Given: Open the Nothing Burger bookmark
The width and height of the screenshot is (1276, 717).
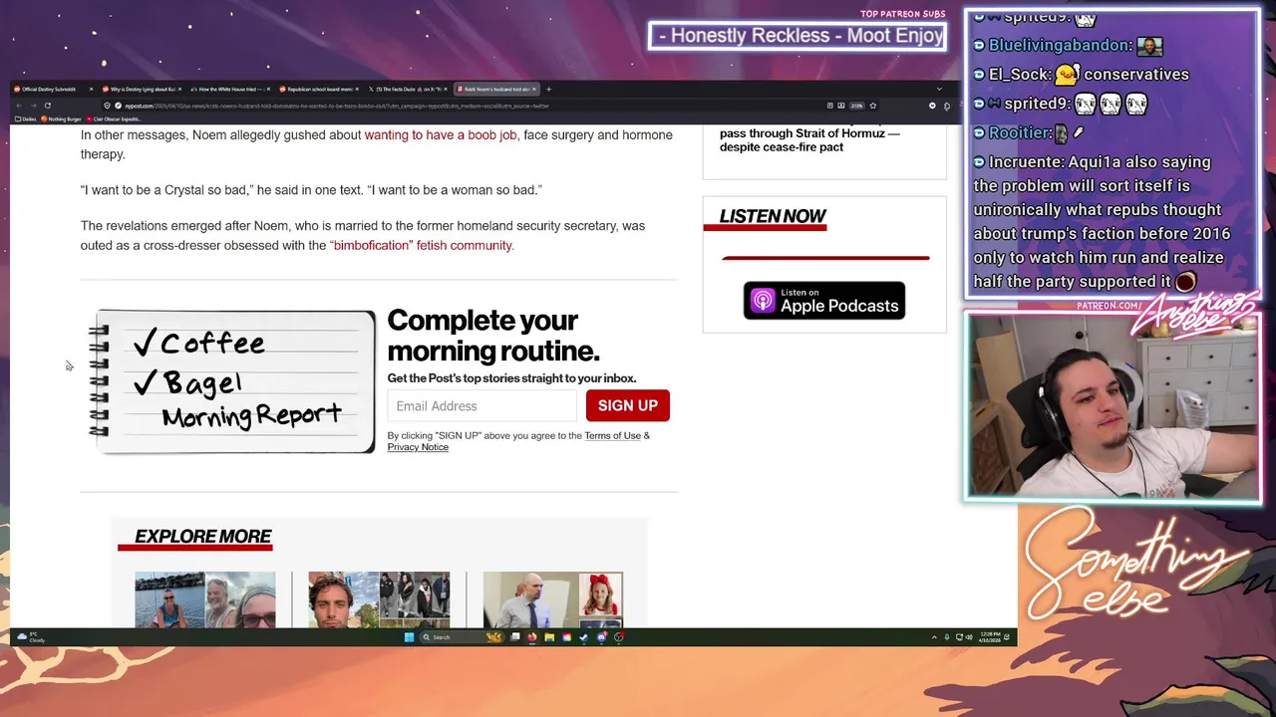Looking at the screenshot, I should click(x=62, y=119).
